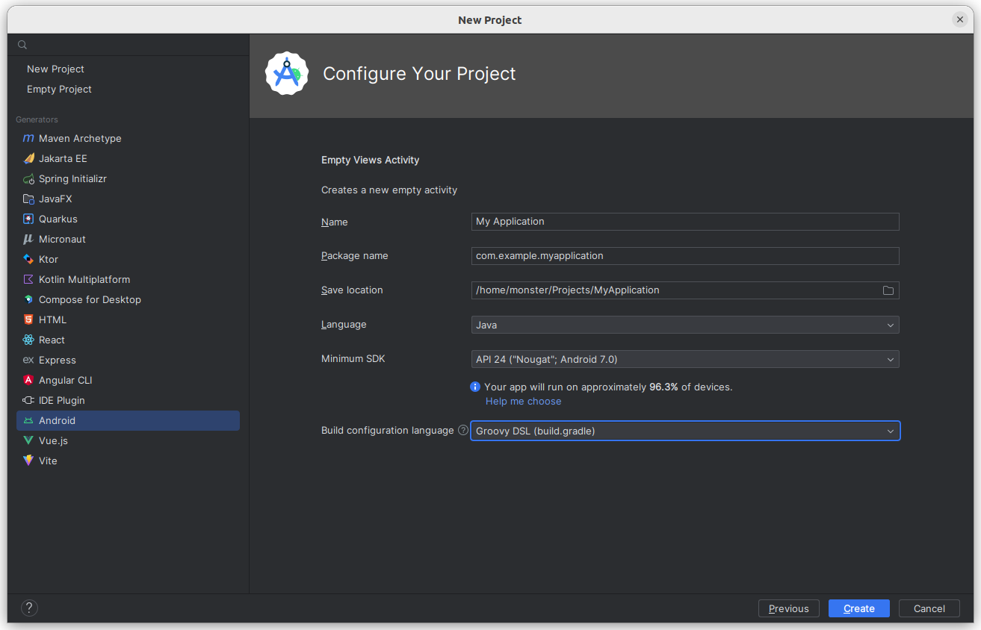Select the Angular CLI generator entry
The image size is (981, 630).
point(128,380)
